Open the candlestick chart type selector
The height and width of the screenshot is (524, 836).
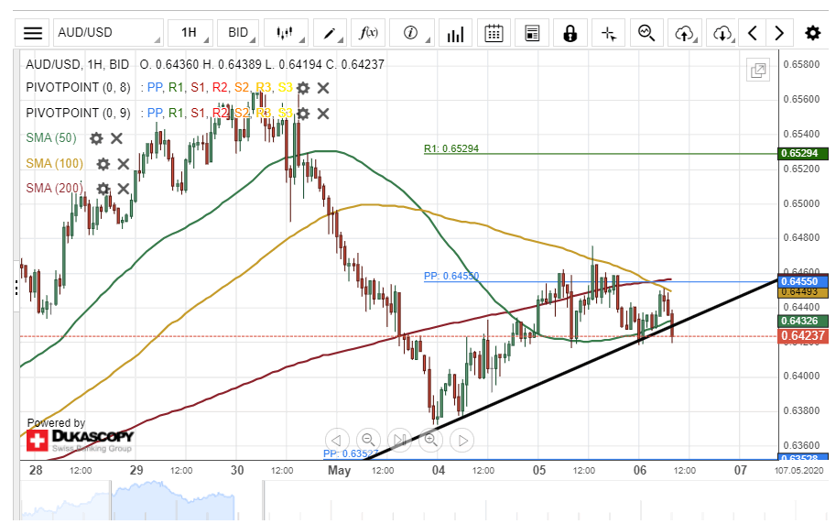pyautogui.click(x=286, y=33)
